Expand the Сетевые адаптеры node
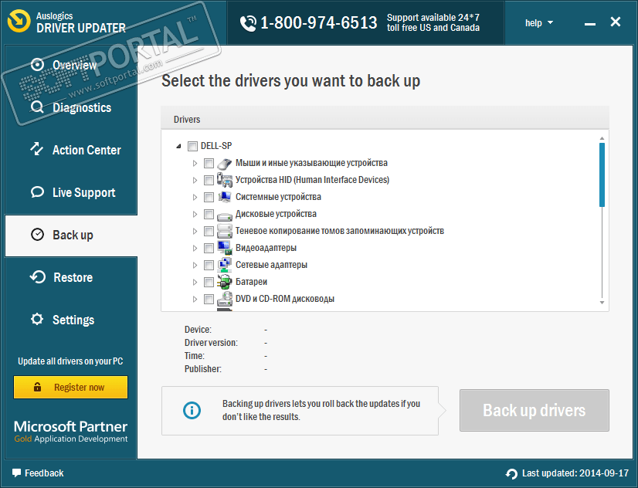 point(195,265)
